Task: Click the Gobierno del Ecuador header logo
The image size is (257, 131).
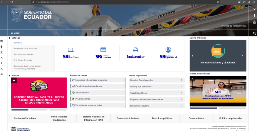Action: [x=31, y=15]
